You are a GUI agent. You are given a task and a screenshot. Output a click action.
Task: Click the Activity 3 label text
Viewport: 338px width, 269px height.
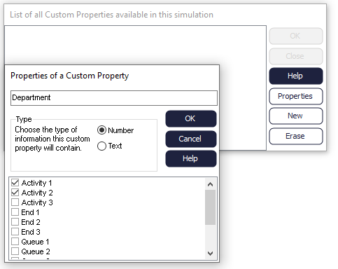(37, 202)
